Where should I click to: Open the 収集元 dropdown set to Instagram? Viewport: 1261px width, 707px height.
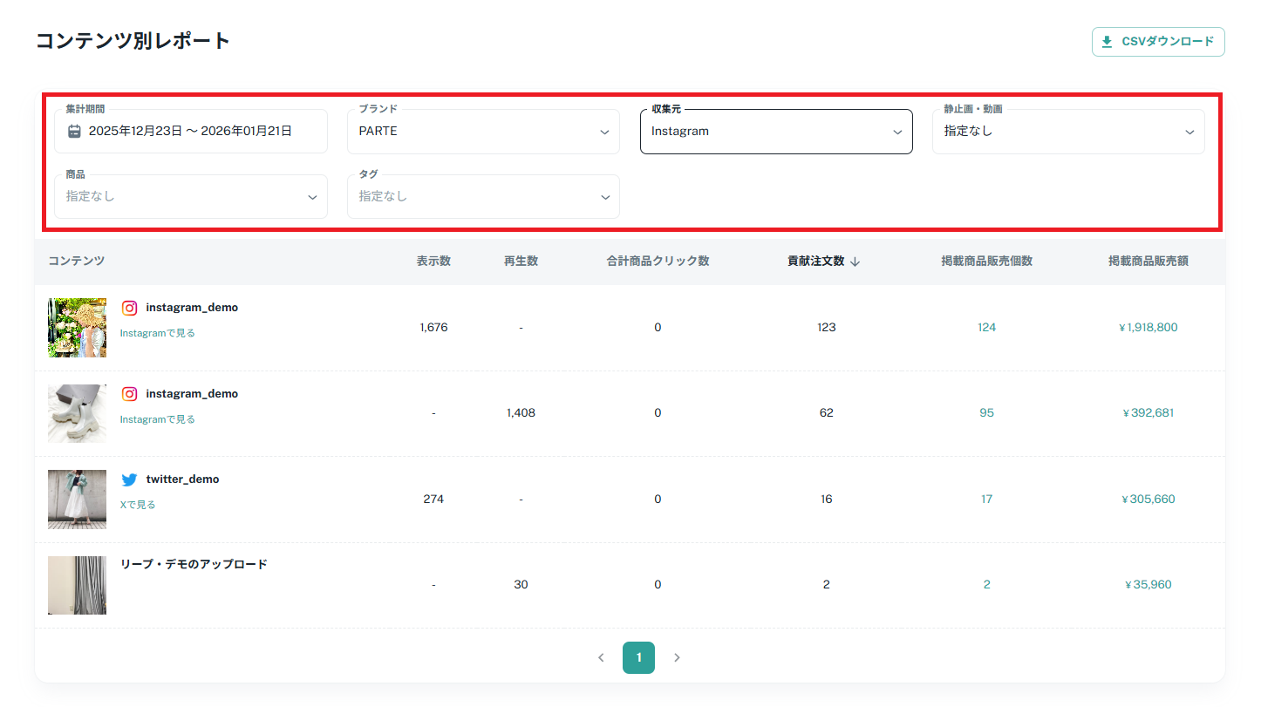click(x=776, y=132)
